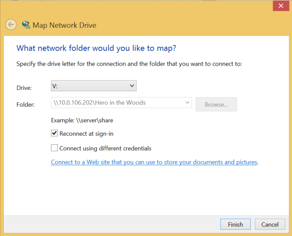Toggle via the 'Reconnect at sign-in' label text
Viewport: 292px width, 236px height.
[x=86, y=134]
